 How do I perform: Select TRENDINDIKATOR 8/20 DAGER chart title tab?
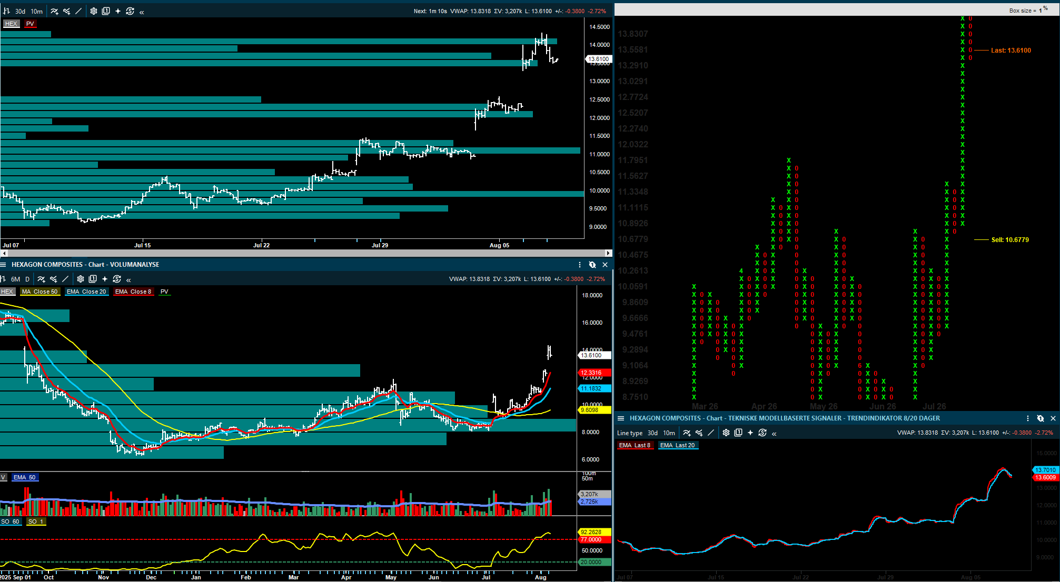785,418
